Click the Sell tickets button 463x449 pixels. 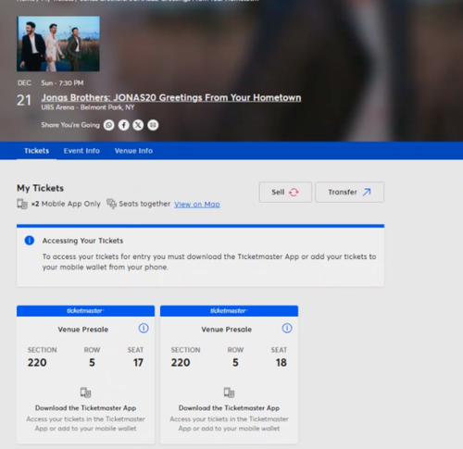[285, 192]
